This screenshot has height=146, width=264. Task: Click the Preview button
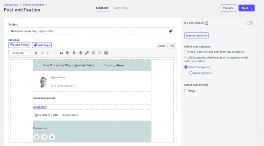coord(228,8)
